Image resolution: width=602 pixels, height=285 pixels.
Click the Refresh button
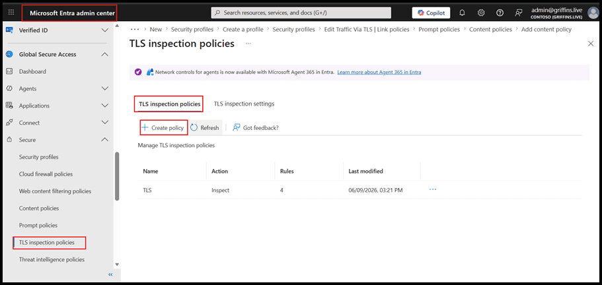coord(205,128)
